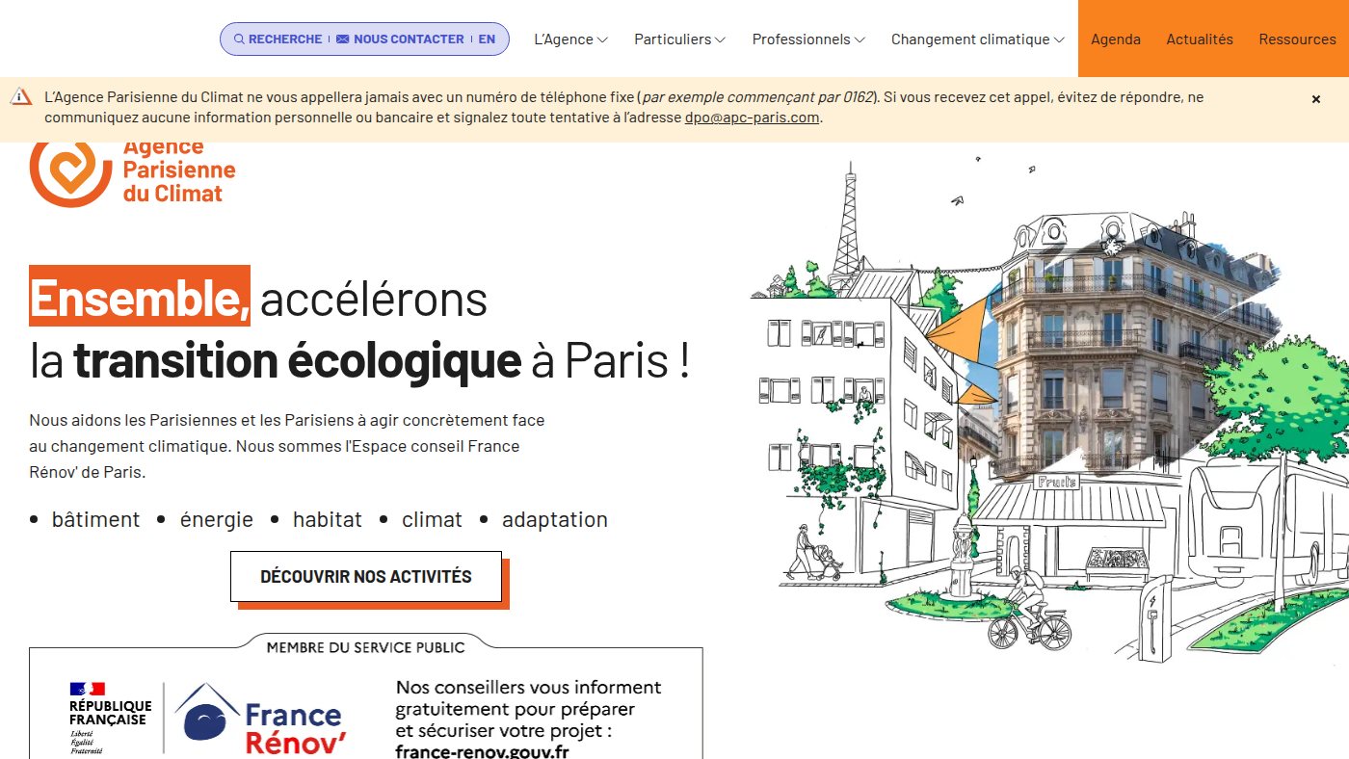1349x759 pixels.
Task: Click the word 'habitat' in the list
Action: click(328, 520)
